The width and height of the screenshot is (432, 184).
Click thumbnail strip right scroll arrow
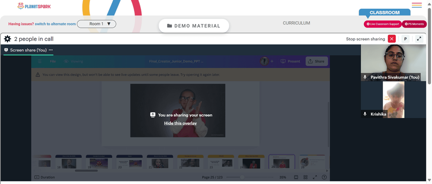327,171
